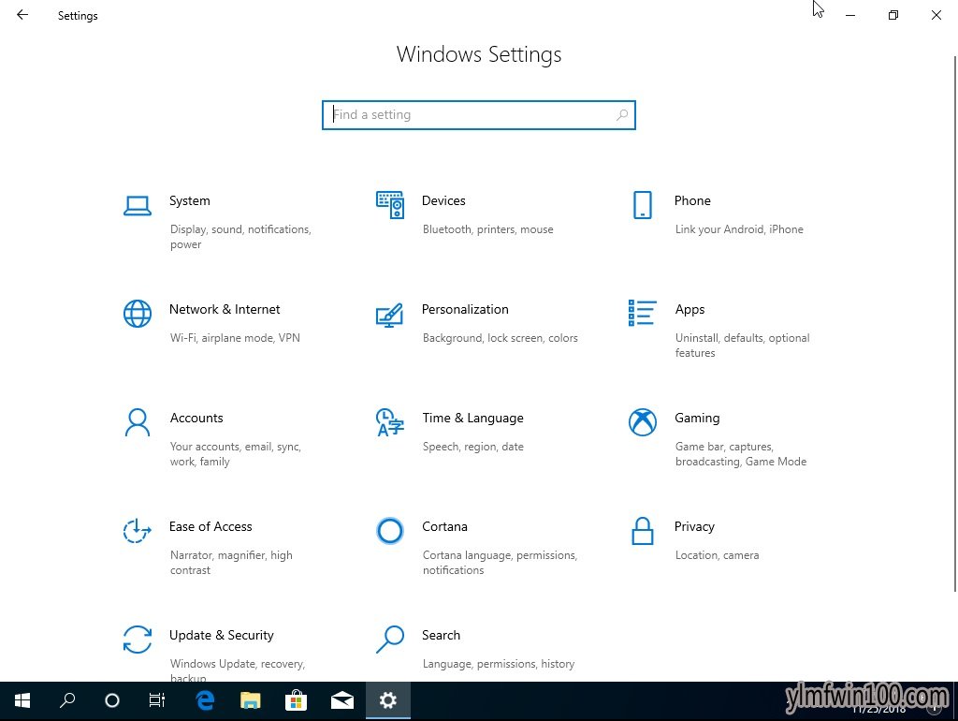
Task: Click the magnifier in Find a setting box
Action: (x=622, y=115)
